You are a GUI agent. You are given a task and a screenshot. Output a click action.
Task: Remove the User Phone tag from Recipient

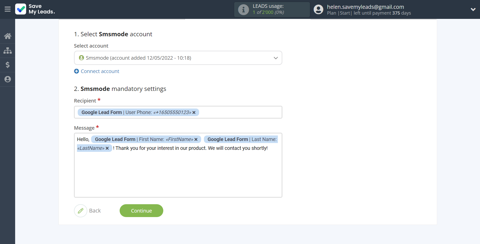coord(194,113)
